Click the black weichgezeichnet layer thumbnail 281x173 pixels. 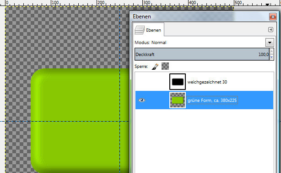coord(178,82)
